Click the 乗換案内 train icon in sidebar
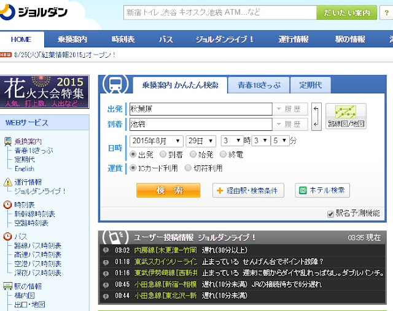This screenshot has height=311, width=393. 8,142
